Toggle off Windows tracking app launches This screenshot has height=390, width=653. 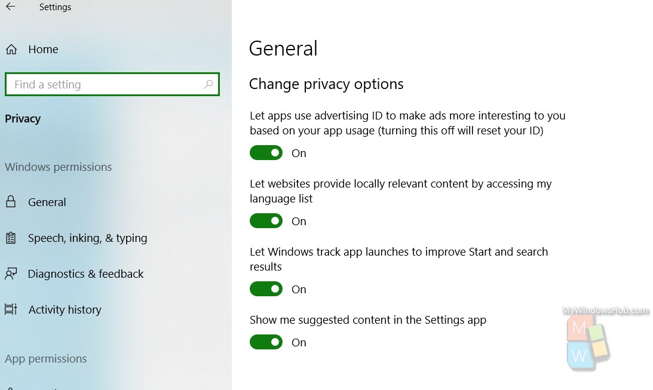pyautogui.click(x=266, y=289)
